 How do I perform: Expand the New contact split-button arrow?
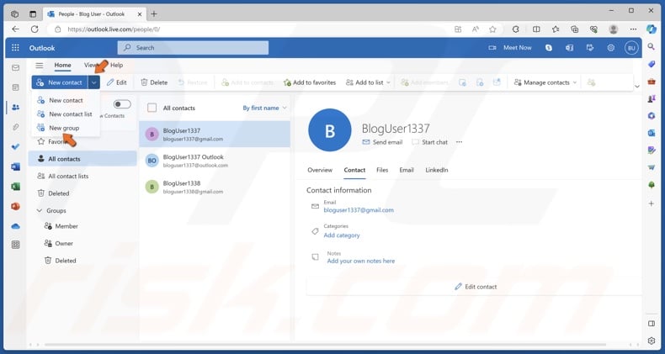point(93,82)
